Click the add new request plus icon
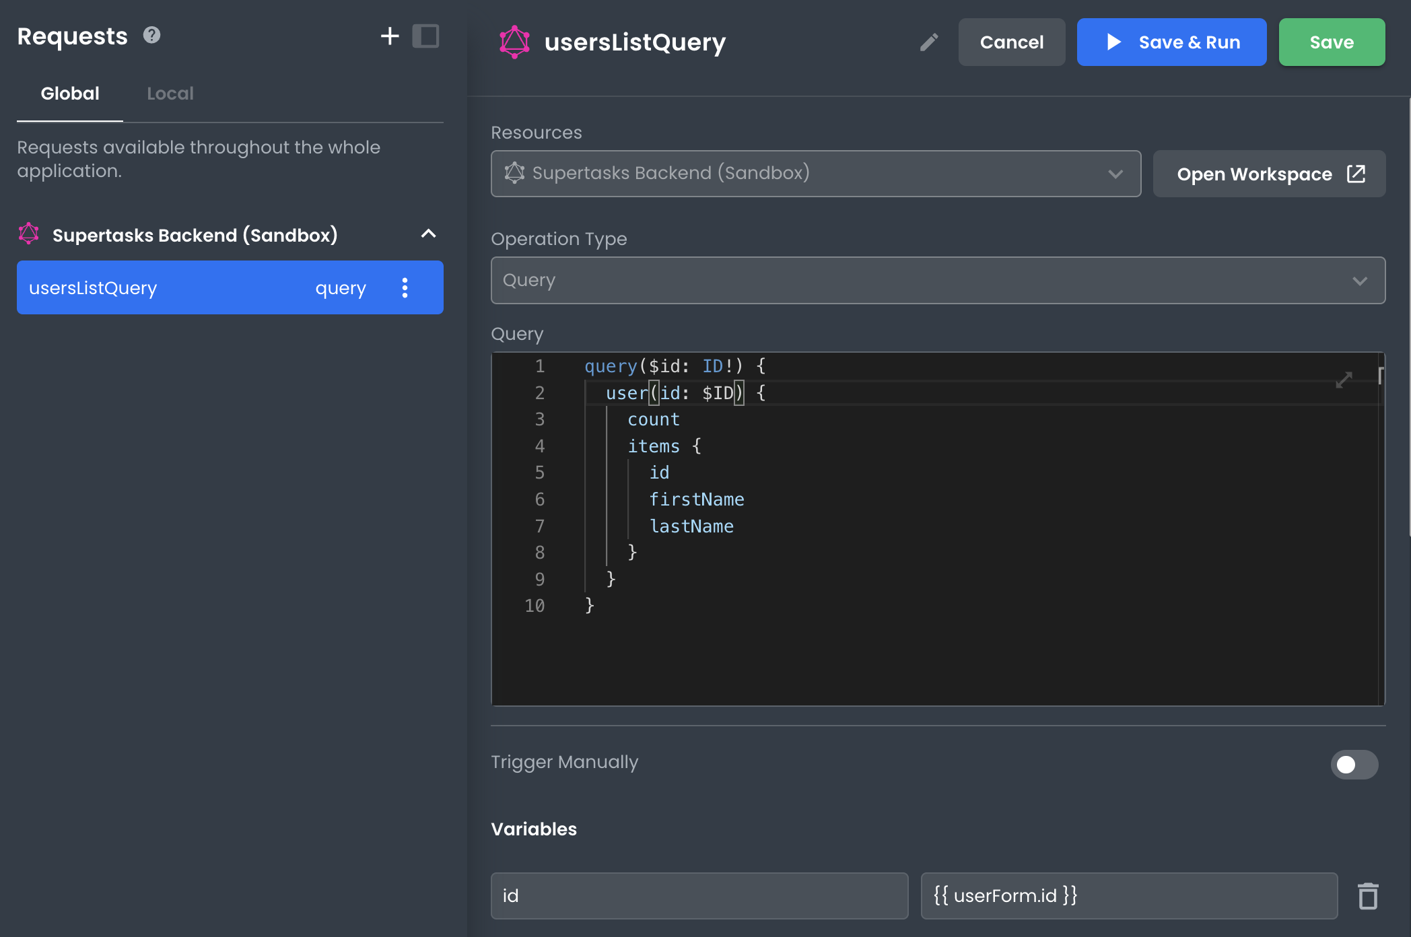The height and width of the screenshot is (937, 1411). pos(390,36)
